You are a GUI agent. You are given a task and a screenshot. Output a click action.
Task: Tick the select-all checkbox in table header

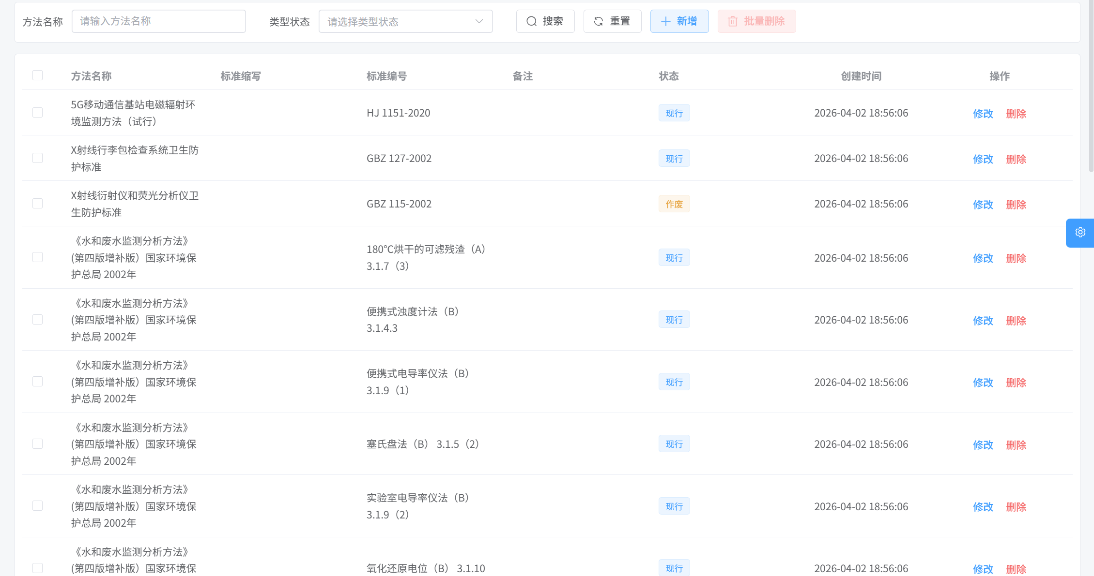(37, 75)
